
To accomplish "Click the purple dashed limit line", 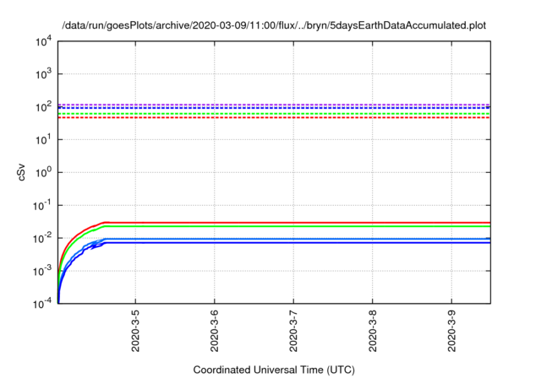I will coord(274,105).
